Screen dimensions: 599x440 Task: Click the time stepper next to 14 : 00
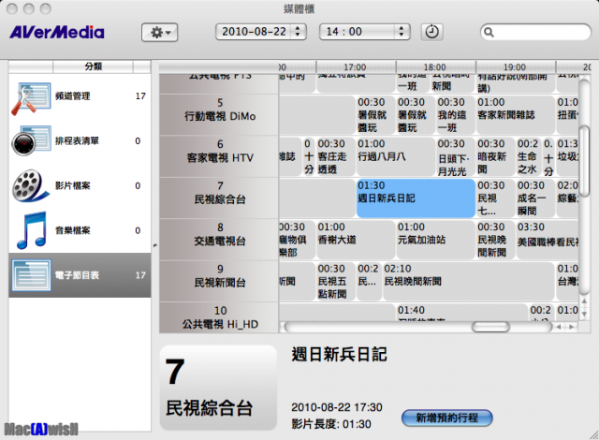pyautogui.click(x=402, y=32)
